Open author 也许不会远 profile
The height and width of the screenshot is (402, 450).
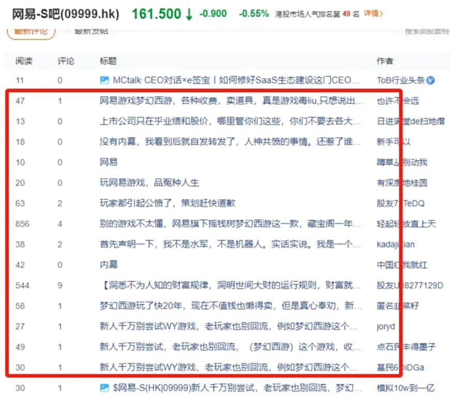(x=398, y=101)
